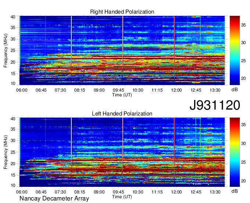Click the 30 MHz tick label on the lower plot
The height and width of the screenshot is (203, 250).
13,140
